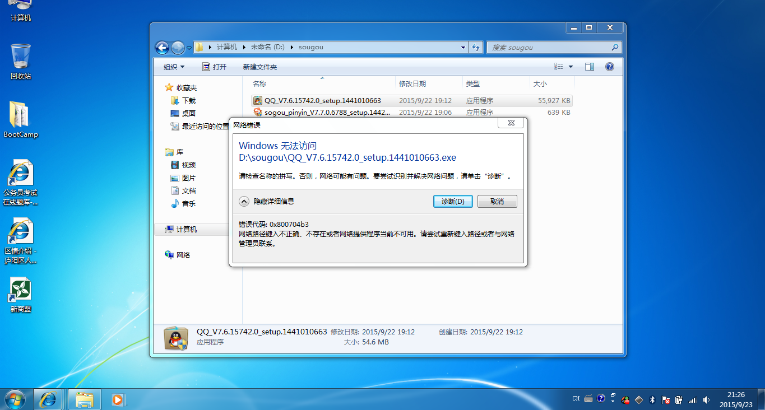Screen dimensions: 765x410
Task: Open the 组织 menu
Action: point(174,67)
